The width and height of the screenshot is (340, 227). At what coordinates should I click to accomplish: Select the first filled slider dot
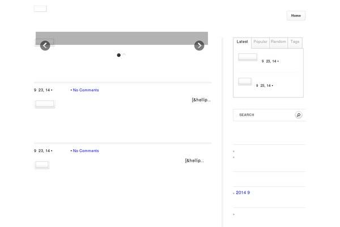pyautogui.click(x=118, y=55)
